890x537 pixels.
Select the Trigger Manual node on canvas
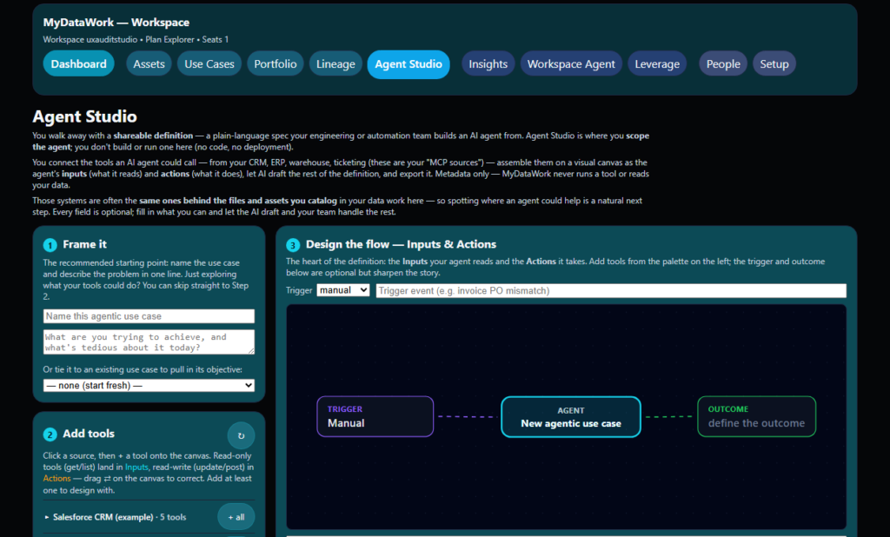click(x=375, y=417)
